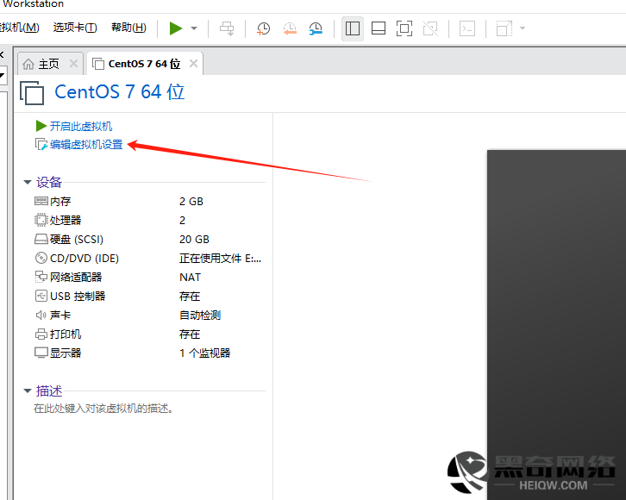
Task: Click 开启此虚拟机 to power on
Action: [x=80, y=126]
